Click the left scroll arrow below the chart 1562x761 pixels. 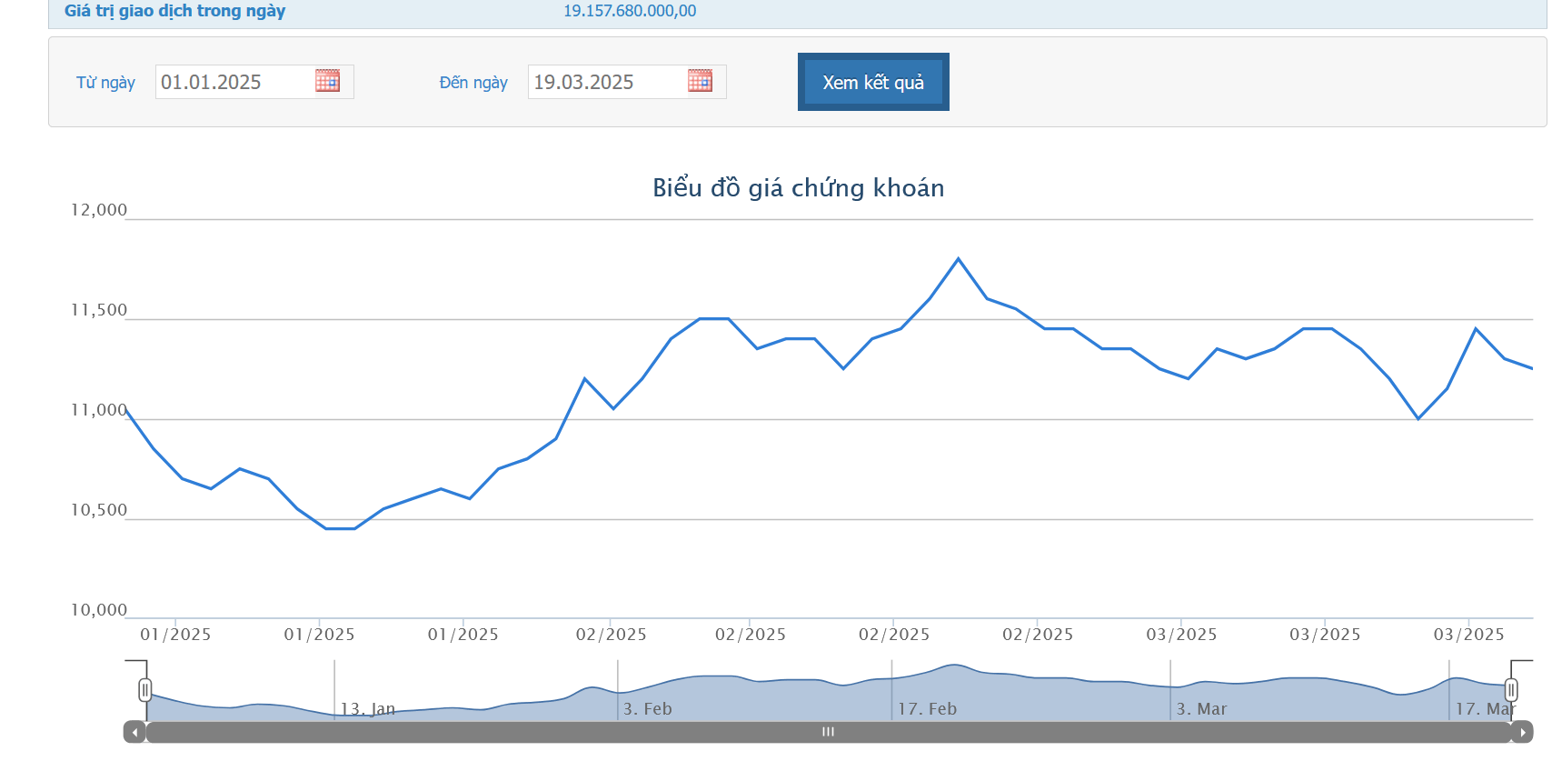pyautogui.click(x=134, y=732)
